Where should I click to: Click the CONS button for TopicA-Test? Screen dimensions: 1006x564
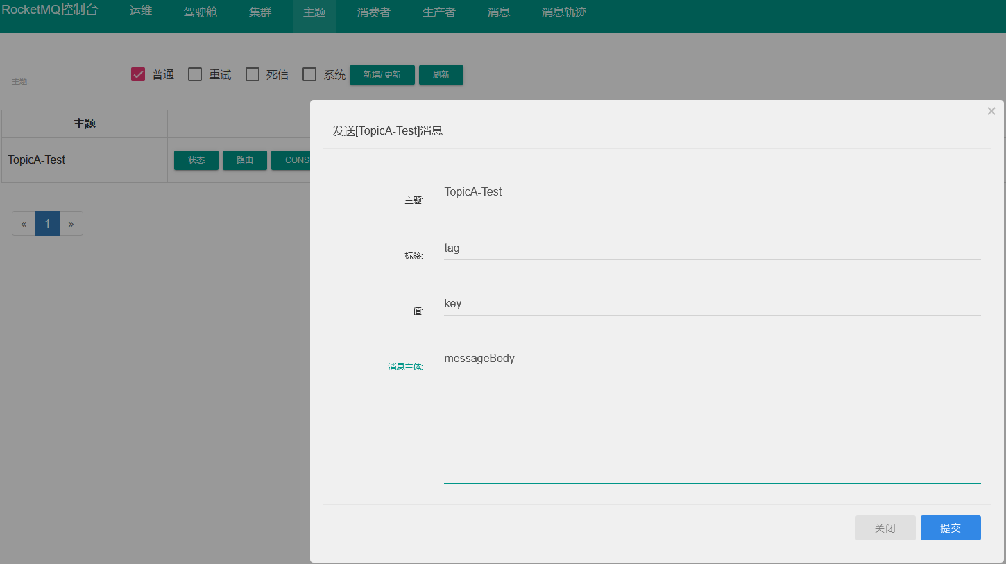pyautogui.click(x=291, y=160)
